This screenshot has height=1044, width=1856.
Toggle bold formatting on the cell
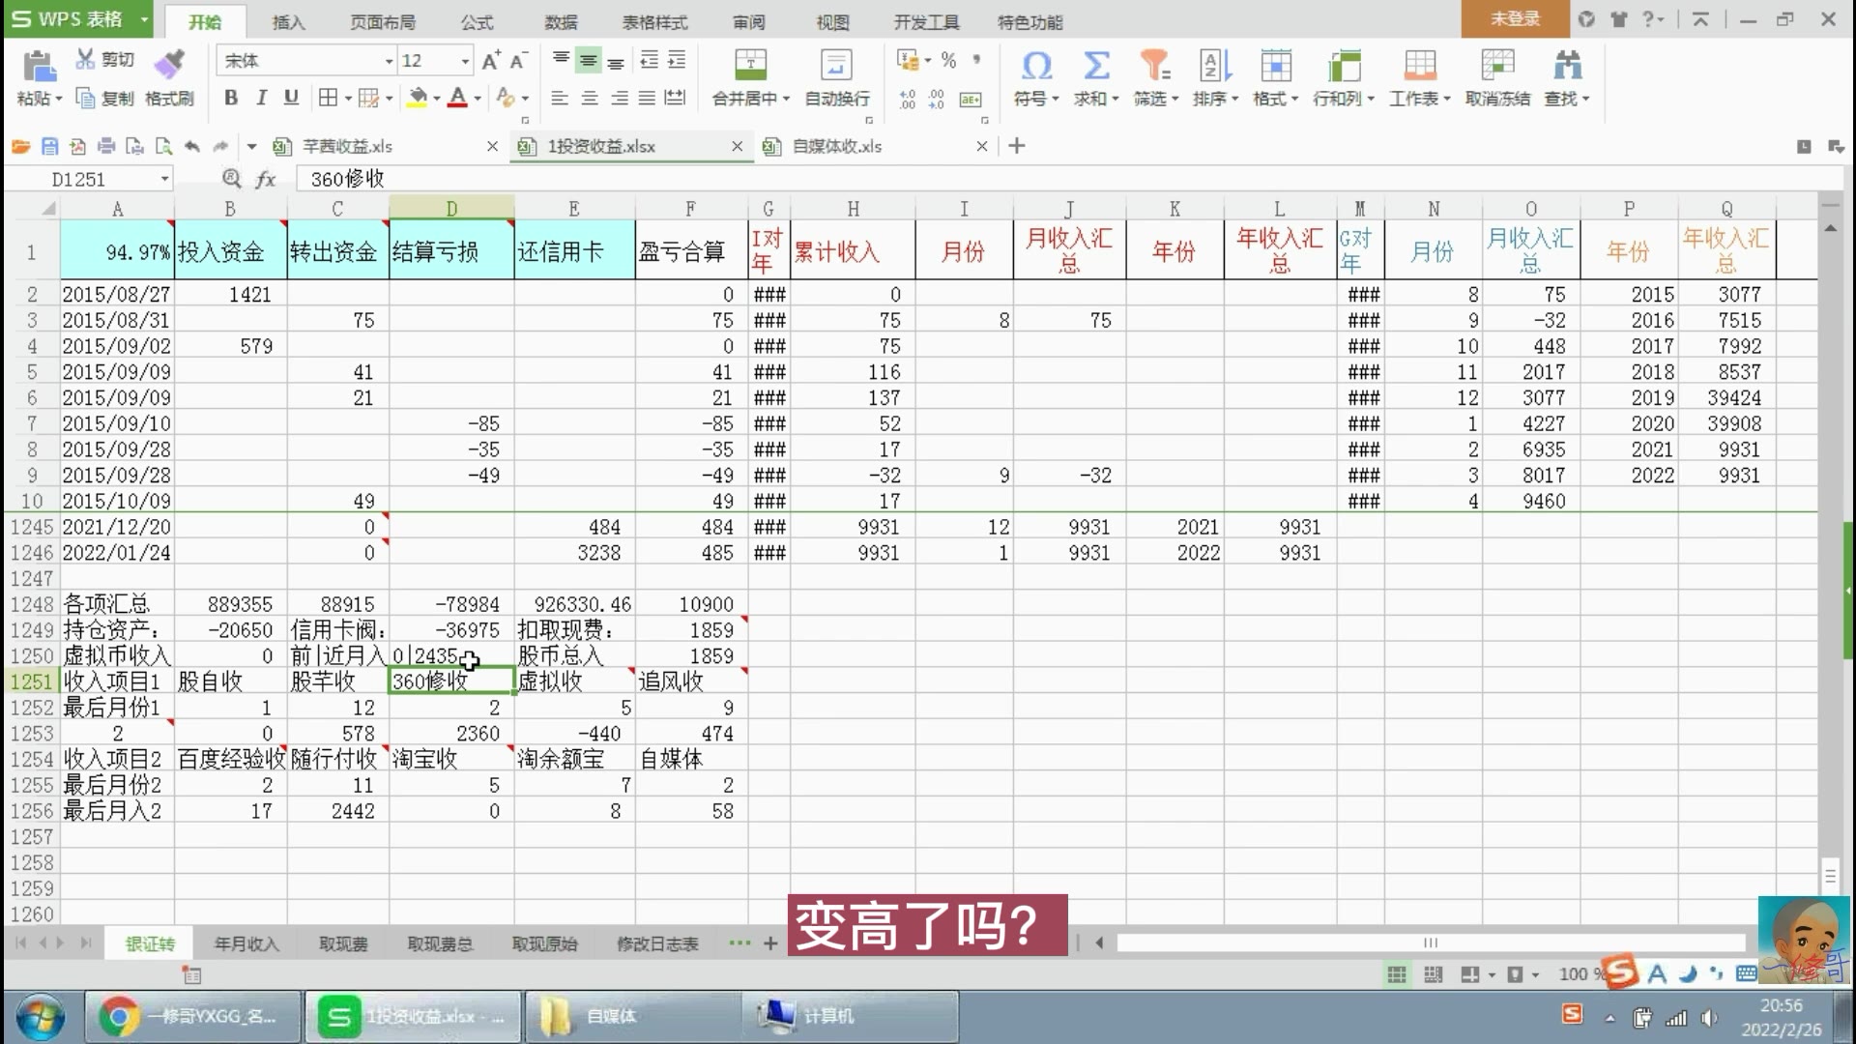pyautogui.click(x=230, y=98)
